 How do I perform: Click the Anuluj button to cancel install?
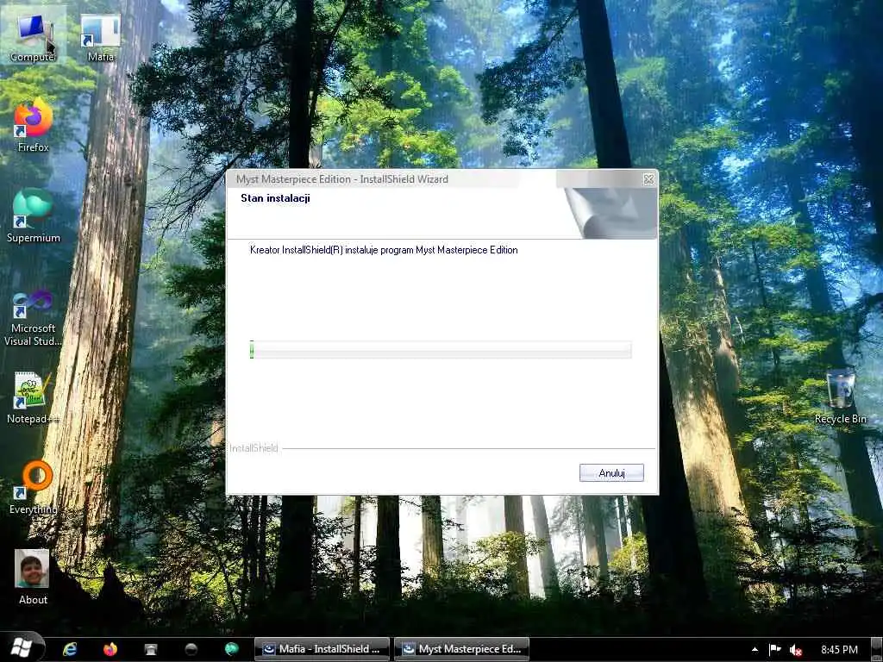coord(611,473)
